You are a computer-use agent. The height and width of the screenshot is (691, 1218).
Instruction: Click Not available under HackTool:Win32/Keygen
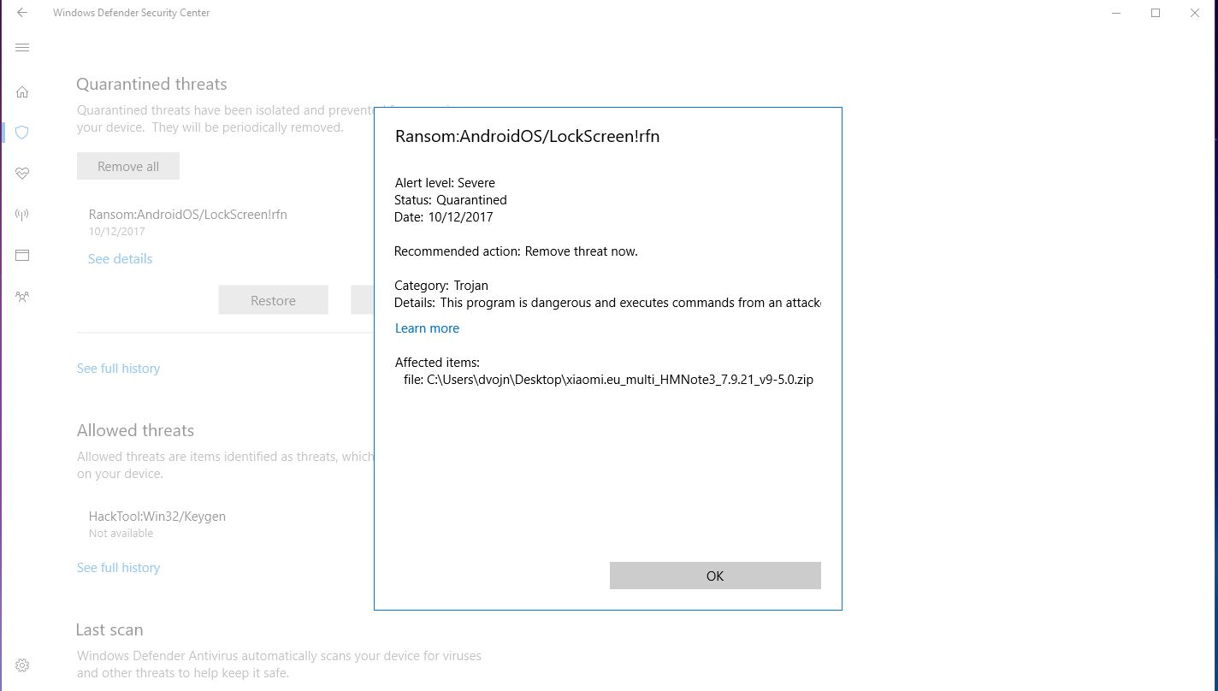pyautogui.click(x=121, y=534)
